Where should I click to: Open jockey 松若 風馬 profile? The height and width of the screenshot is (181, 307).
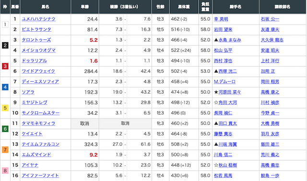(x=223, y=176)
